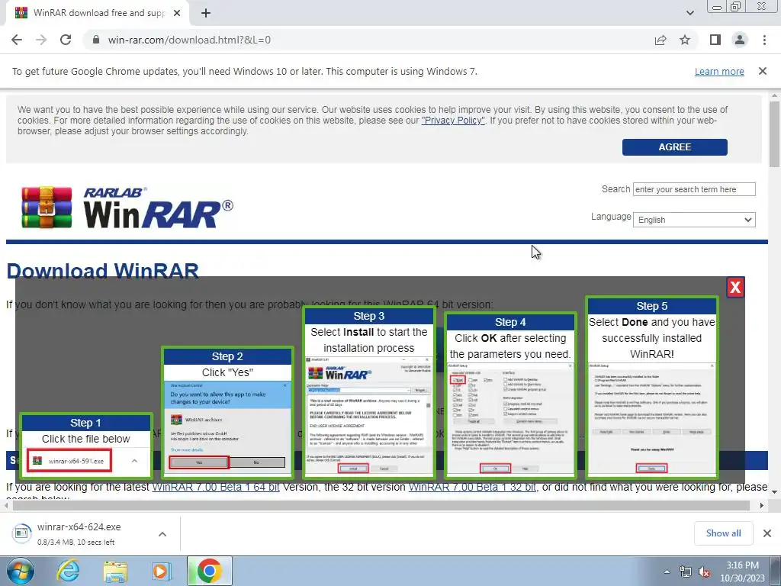
Task: Open Windows Media Player from taskbar
Action: click(161, 571)
